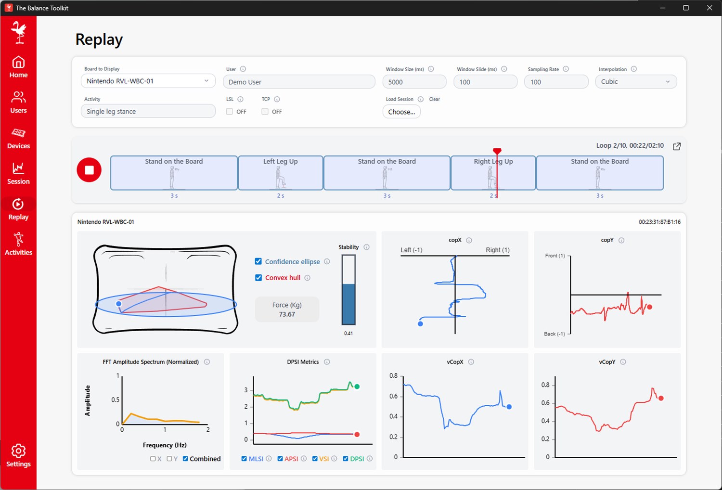Open the Interpolation Cubic dropdown
The image size is (722, 490).
click(636, 82)
